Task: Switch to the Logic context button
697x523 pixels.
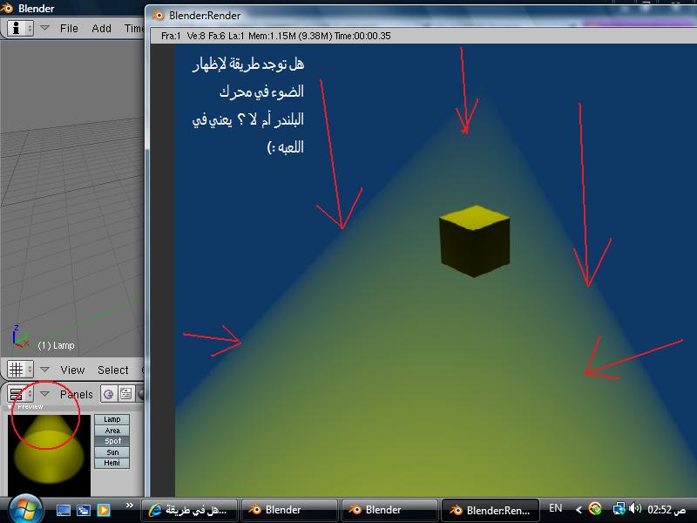Action: point(108,394)
